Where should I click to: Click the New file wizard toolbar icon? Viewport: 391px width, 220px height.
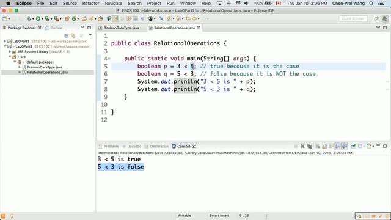pos(5,19)
